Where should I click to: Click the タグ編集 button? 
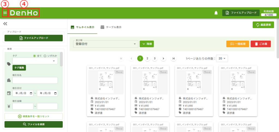(19, 67)
